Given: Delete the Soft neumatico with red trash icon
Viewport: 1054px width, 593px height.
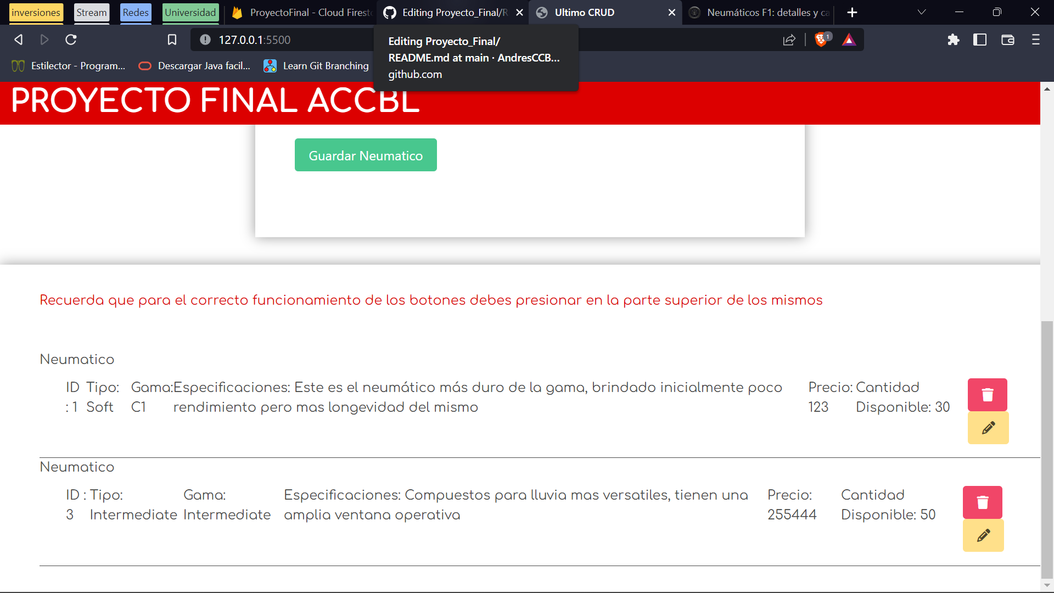Looking at the screenshot, I should pos(987,394).
